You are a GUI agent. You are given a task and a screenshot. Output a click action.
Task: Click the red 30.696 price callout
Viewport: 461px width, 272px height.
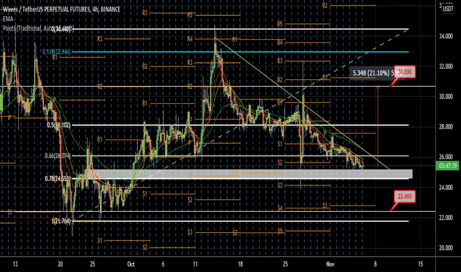click(x=405, y=72)
